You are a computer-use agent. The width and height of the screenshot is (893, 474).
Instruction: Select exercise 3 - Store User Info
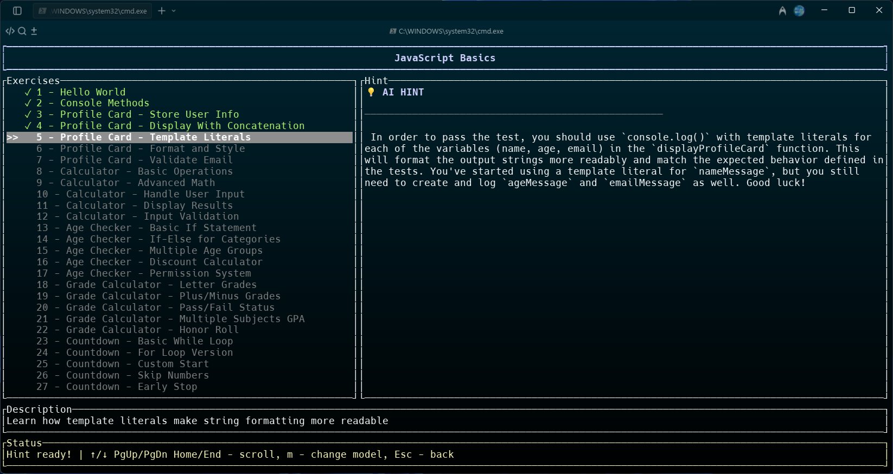point(180,114)
